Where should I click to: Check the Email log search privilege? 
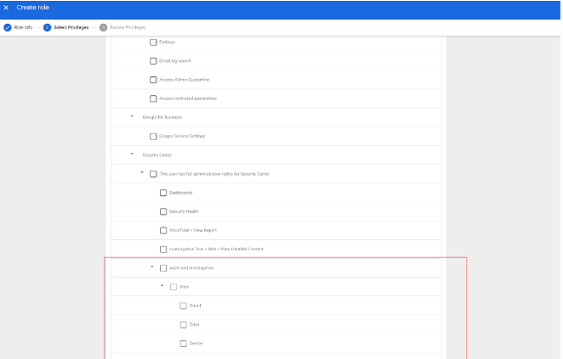pyautogui.click(x=153, y=60)
